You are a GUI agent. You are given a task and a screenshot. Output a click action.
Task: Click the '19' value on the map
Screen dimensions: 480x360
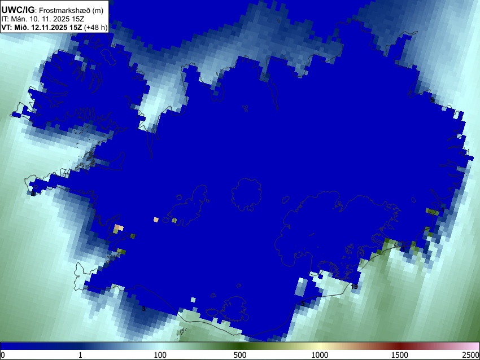click(354, 287)
